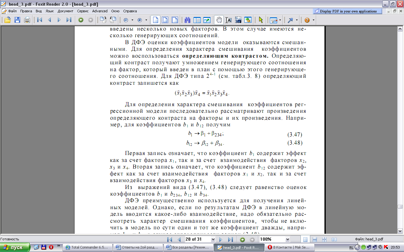The height and width of the screenshot is (252, 404).
Task: Jump to last page via toolbar arrow
Action: coord(69,20)
